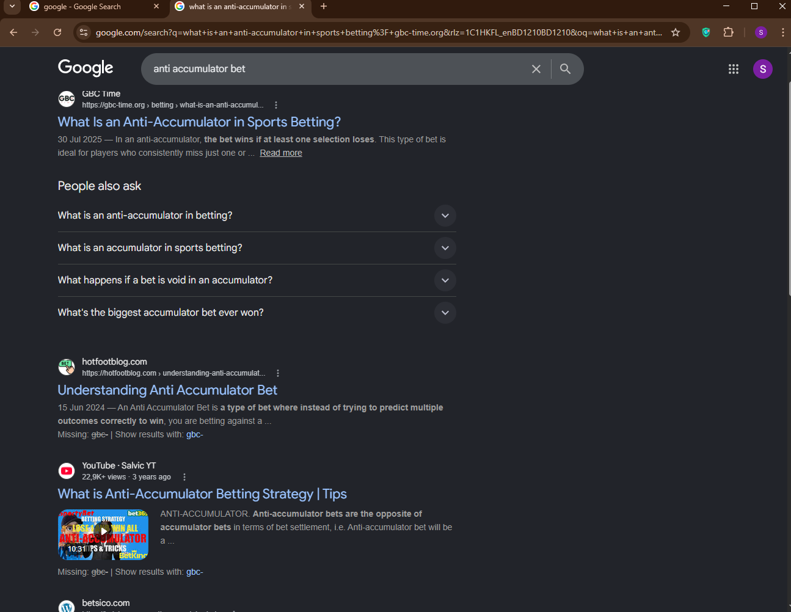Image resolution: width=791 pixels, height=612 pixels.
Task: Minimize the Chrome window
Action: 726,6
